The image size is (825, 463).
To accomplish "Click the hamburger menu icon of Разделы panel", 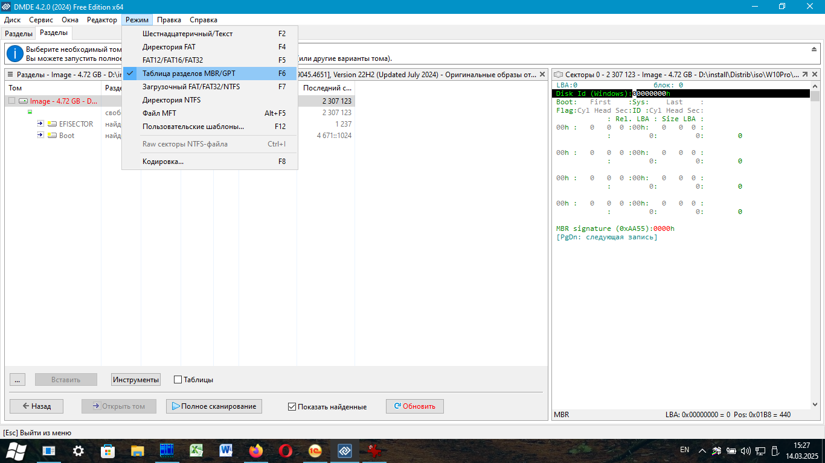I will [x=10, y=75].
